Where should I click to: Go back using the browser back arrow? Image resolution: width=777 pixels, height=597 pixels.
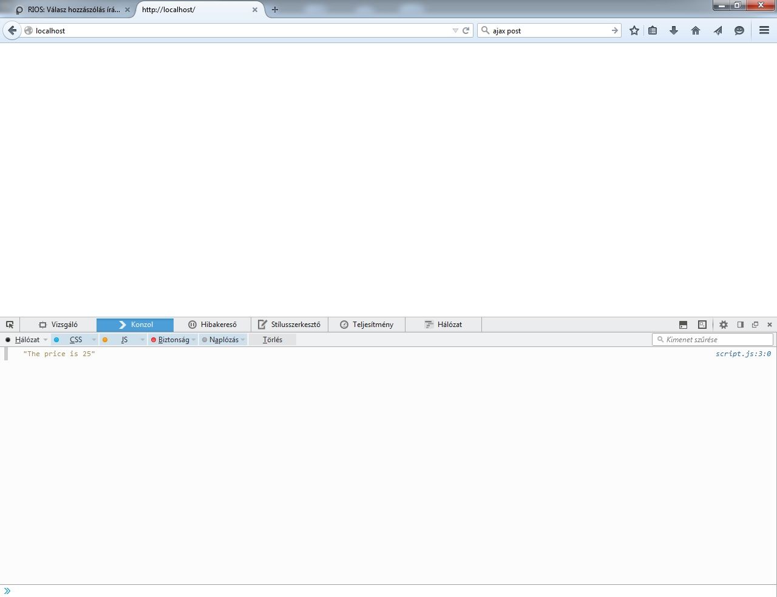coord(12,30)
